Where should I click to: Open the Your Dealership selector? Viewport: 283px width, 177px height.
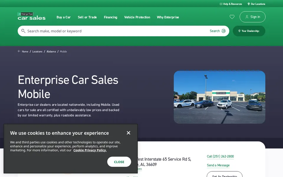coord(249,31)
